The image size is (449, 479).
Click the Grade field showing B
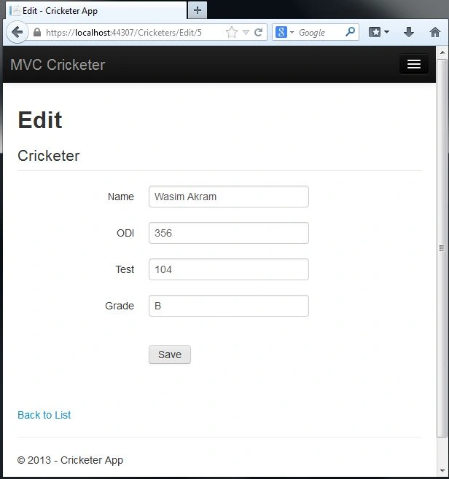pos(228,306)
